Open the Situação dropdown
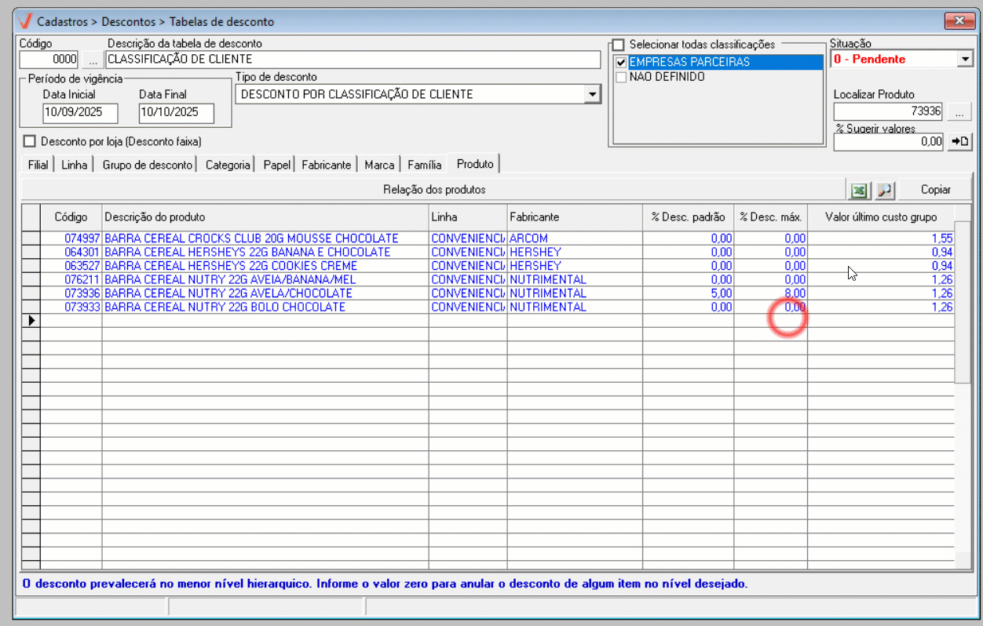Screen dimensions: 983x626 pos(965,60)
